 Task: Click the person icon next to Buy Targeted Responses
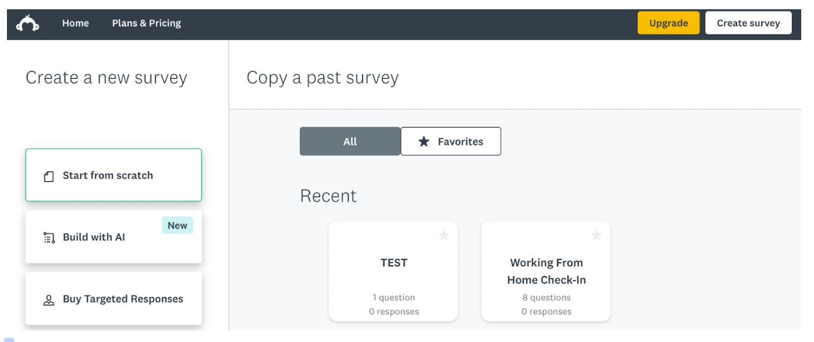click(x=49, y=299)
